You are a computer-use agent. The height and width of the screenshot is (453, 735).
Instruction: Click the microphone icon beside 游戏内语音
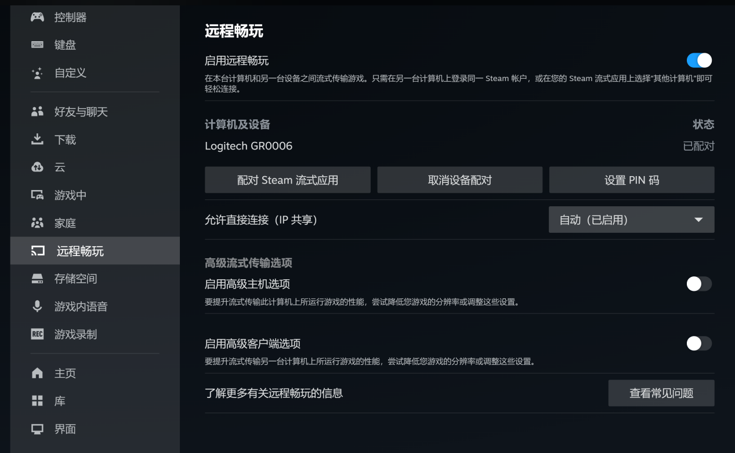(x=37, y=306)
